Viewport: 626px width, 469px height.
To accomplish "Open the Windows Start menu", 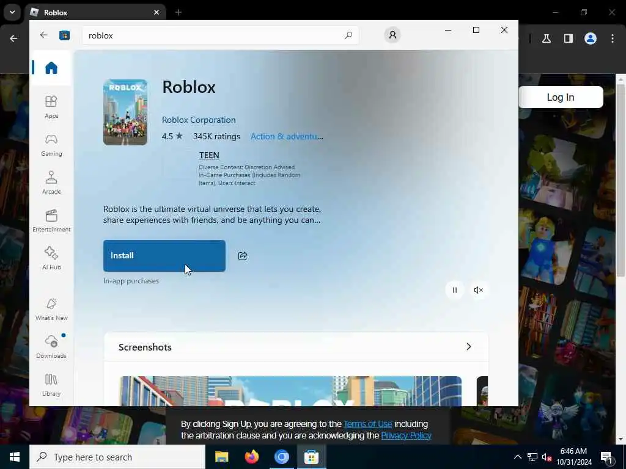I will click(x=15, y=457).
